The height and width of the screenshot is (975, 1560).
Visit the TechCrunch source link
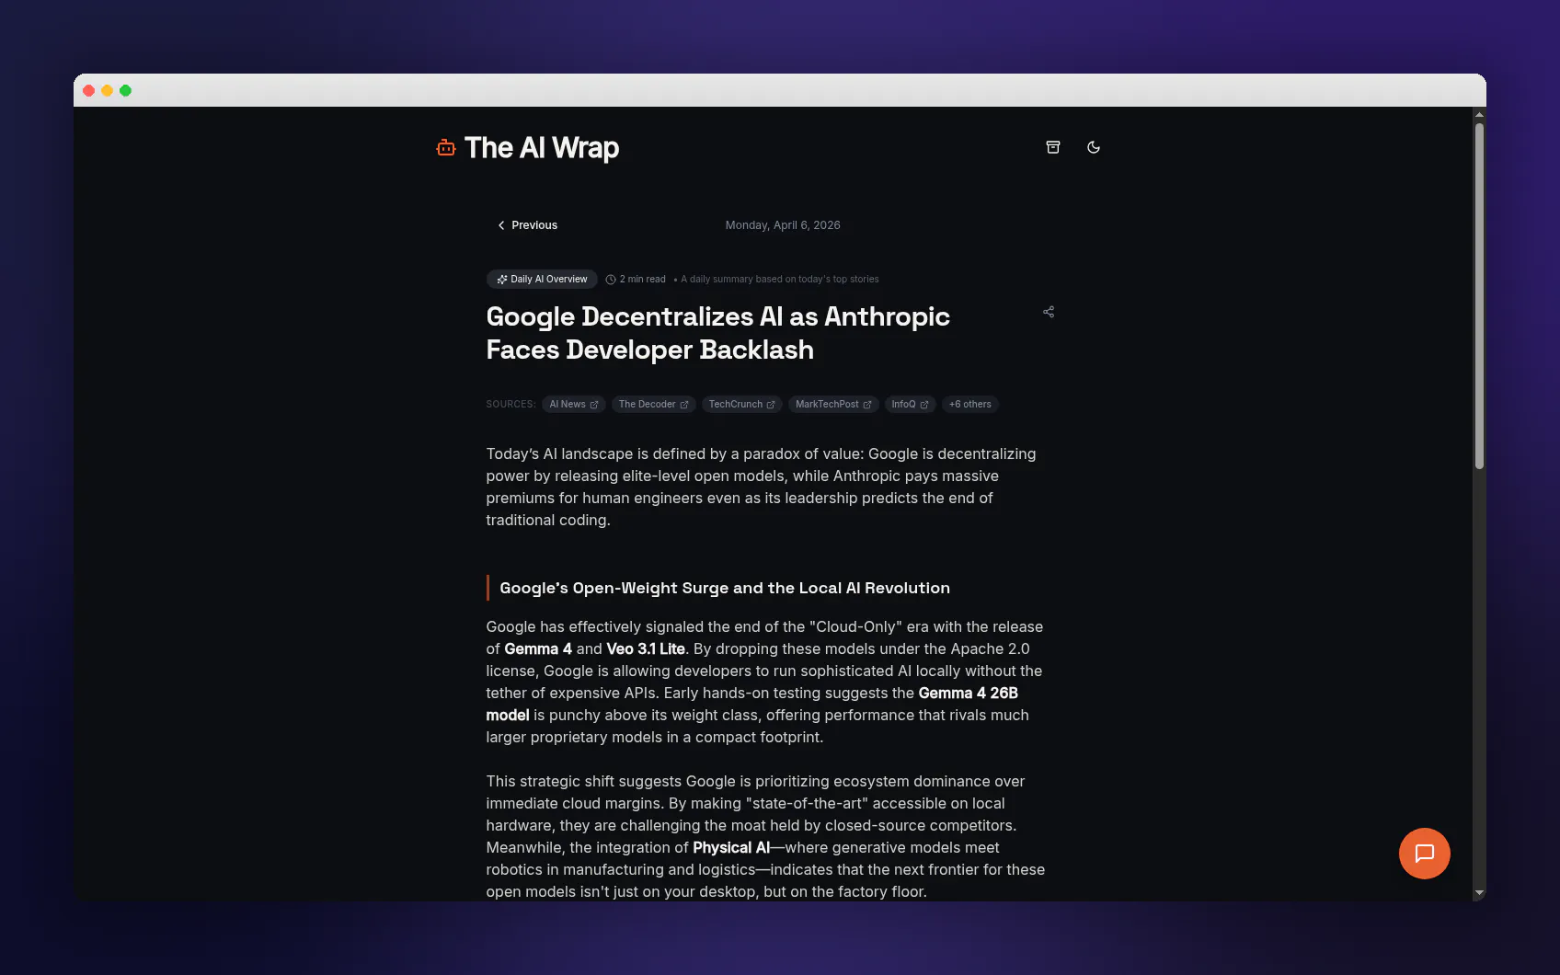741,405
